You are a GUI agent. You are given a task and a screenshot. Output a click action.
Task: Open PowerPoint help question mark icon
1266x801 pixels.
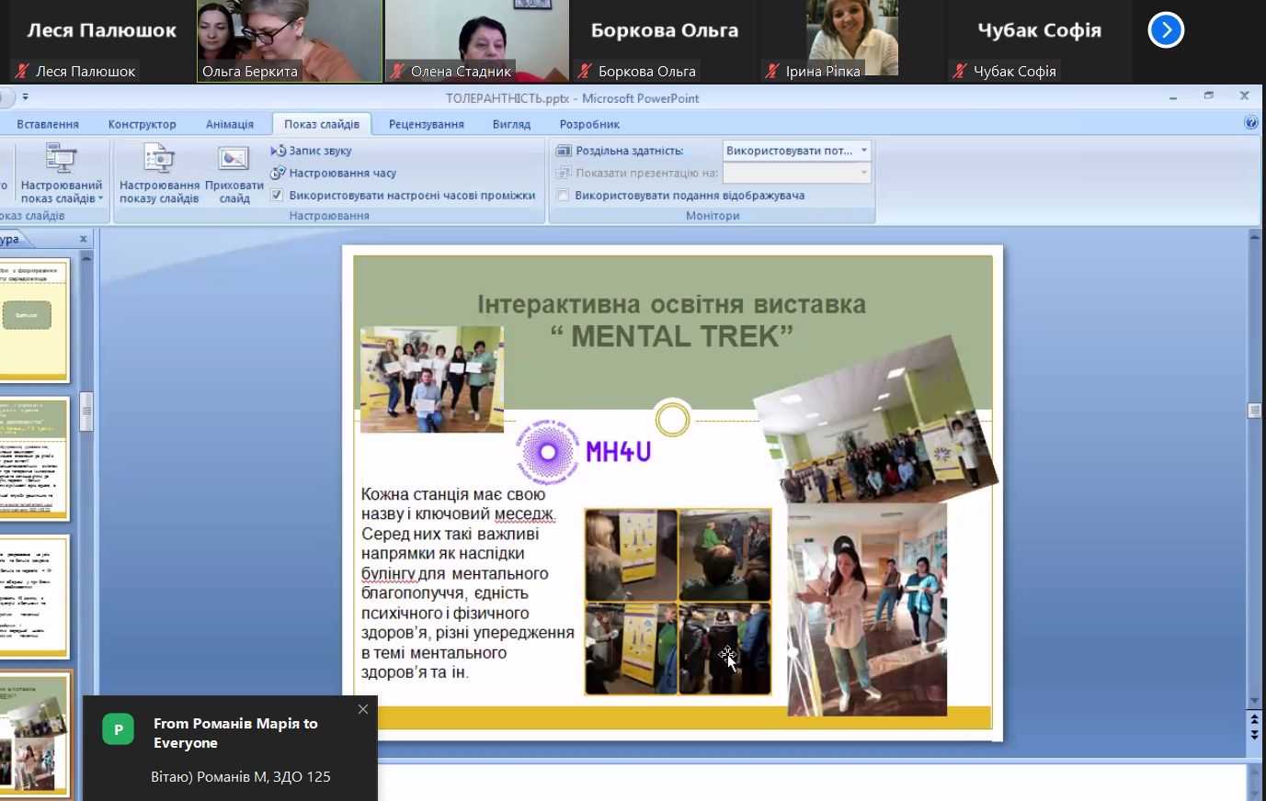pos(1250,123)
